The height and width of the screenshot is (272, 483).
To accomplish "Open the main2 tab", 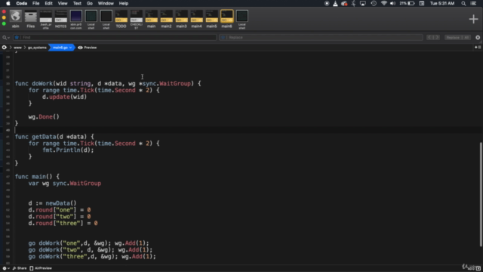I will click(x=166, y=20).
